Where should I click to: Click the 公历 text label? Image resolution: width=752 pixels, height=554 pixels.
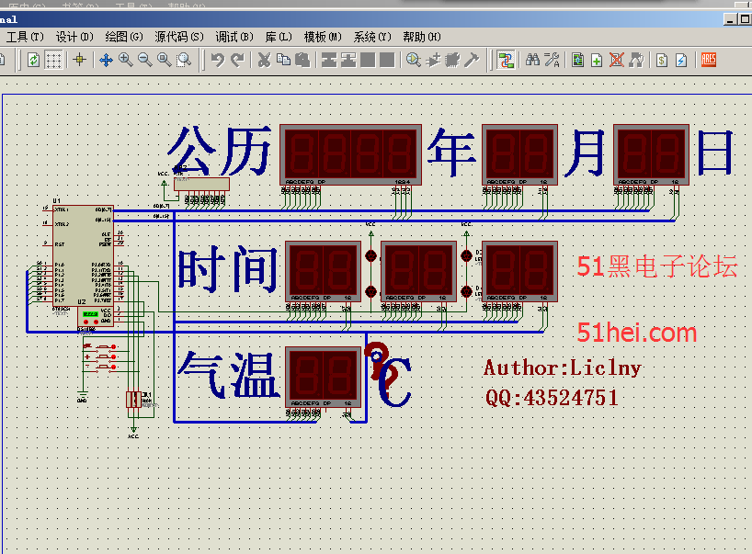220,151
